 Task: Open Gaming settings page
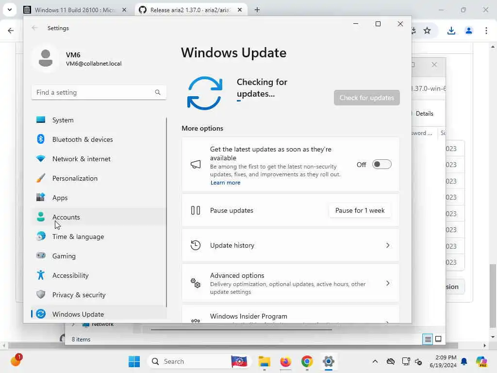(99, 256)
